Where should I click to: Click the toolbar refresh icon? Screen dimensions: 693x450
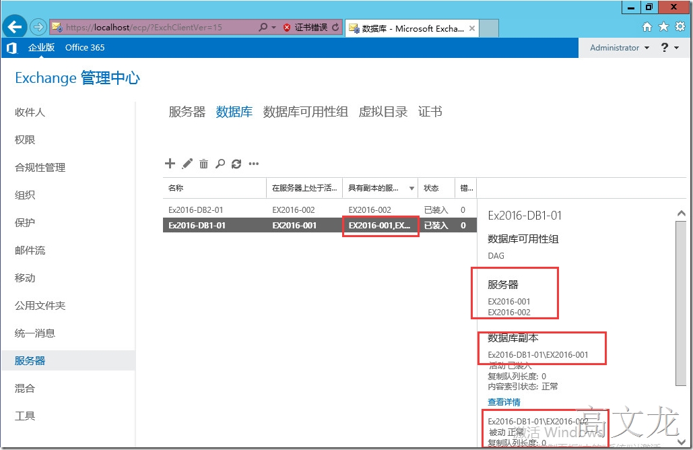click(236, 164)
